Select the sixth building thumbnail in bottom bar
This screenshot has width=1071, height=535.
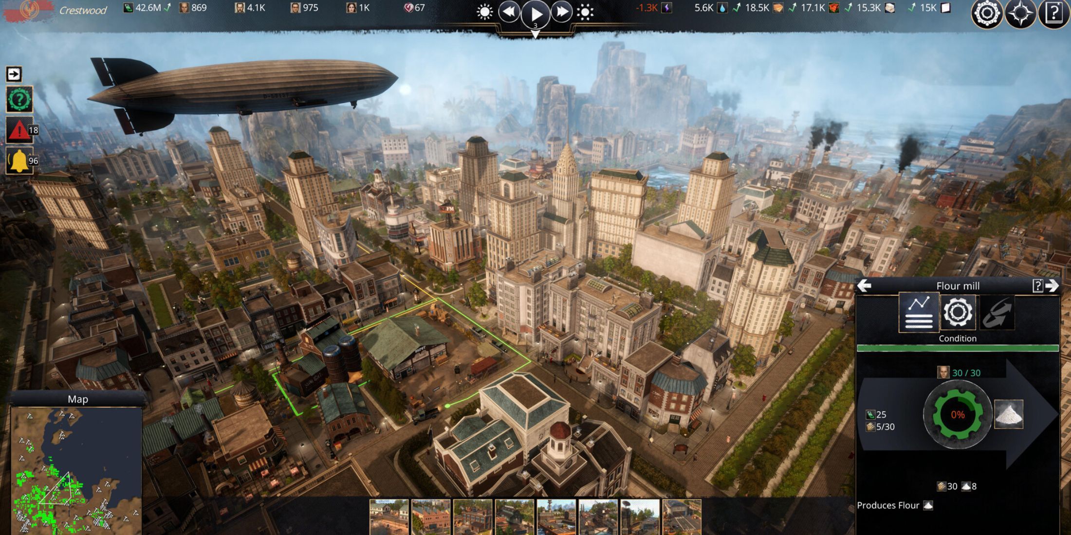click(598, 517)
